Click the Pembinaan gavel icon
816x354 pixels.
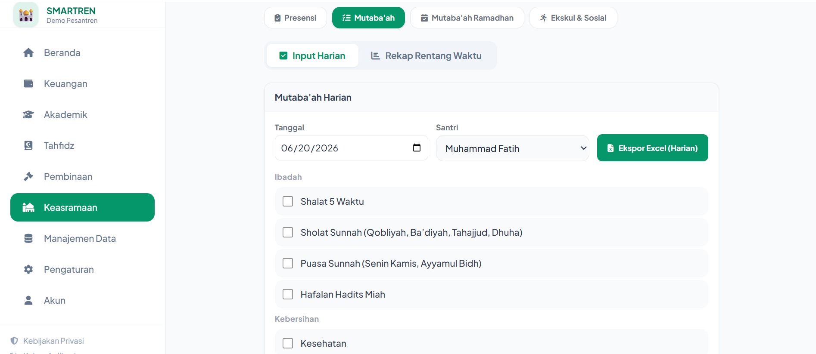[x=28, y=176]
